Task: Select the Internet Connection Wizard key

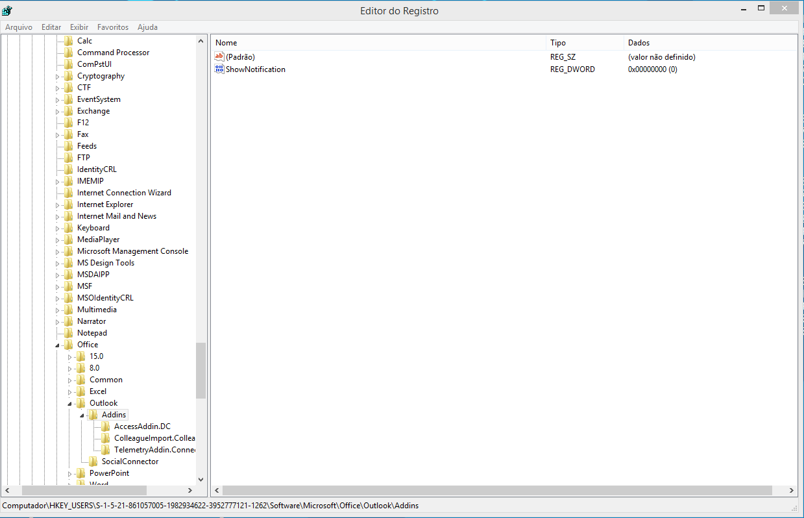Action: pos(124,193)
